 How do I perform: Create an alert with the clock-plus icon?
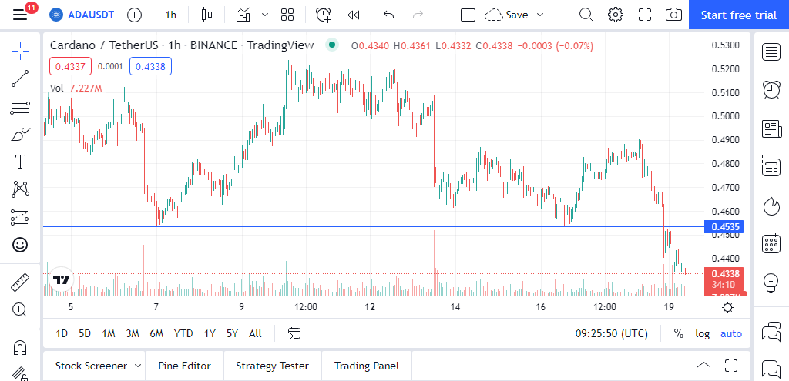[324, 15]
